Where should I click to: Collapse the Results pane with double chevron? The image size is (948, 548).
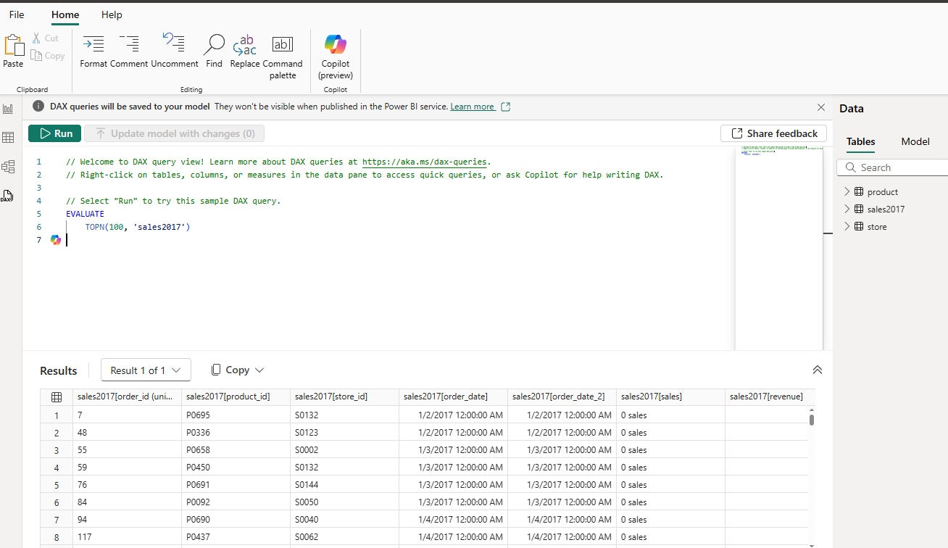[818, 370]
